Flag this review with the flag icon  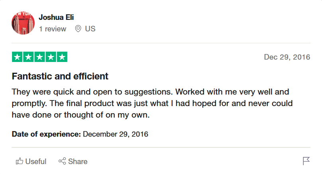coord(306,161)
